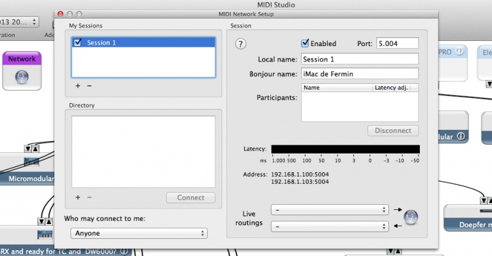
Task: Click the globe icon beside Live routings
Action: point(411,217)
